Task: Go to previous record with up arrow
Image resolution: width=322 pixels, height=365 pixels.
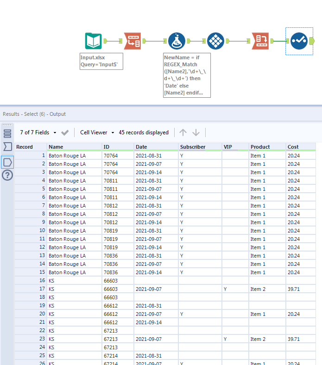Action: click(x=183, y=132)
